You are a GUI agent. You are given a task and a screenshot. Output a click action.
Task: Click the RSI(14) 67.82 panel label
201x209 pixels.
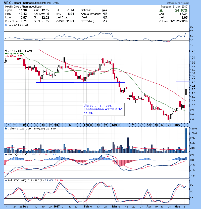(18, 25)
